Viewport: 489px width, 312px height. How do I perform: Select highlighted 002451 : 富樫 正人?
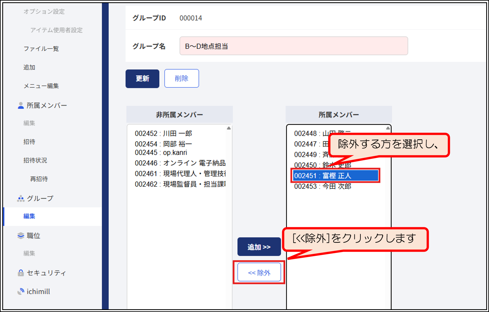click(x=335, y=176)
